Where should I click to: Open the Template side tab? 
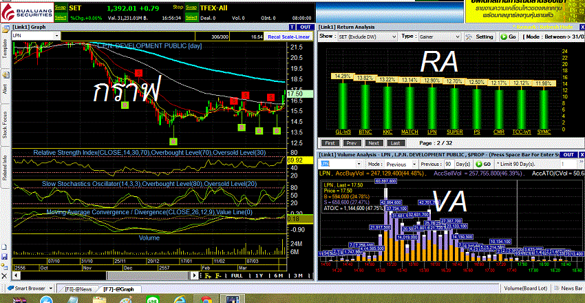click(6, 48)
